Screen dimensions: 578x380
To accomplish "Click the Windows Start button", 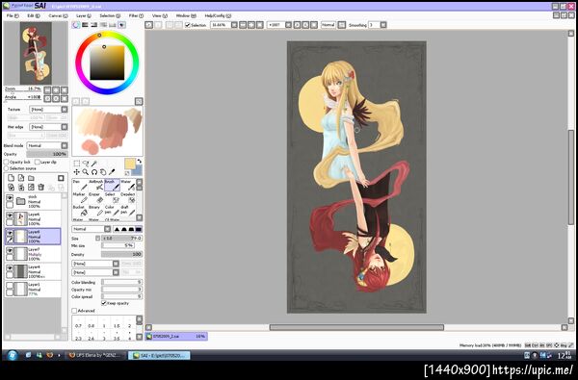I will tap(13, 355).
